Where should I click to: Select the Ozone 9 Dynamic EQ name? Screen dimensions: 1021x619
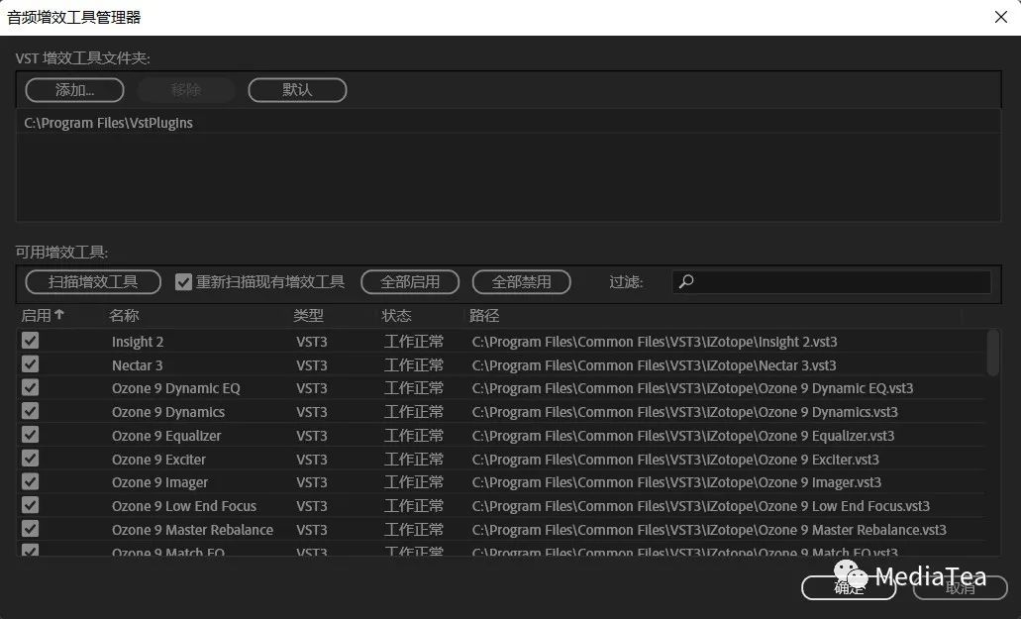(176, 388)
